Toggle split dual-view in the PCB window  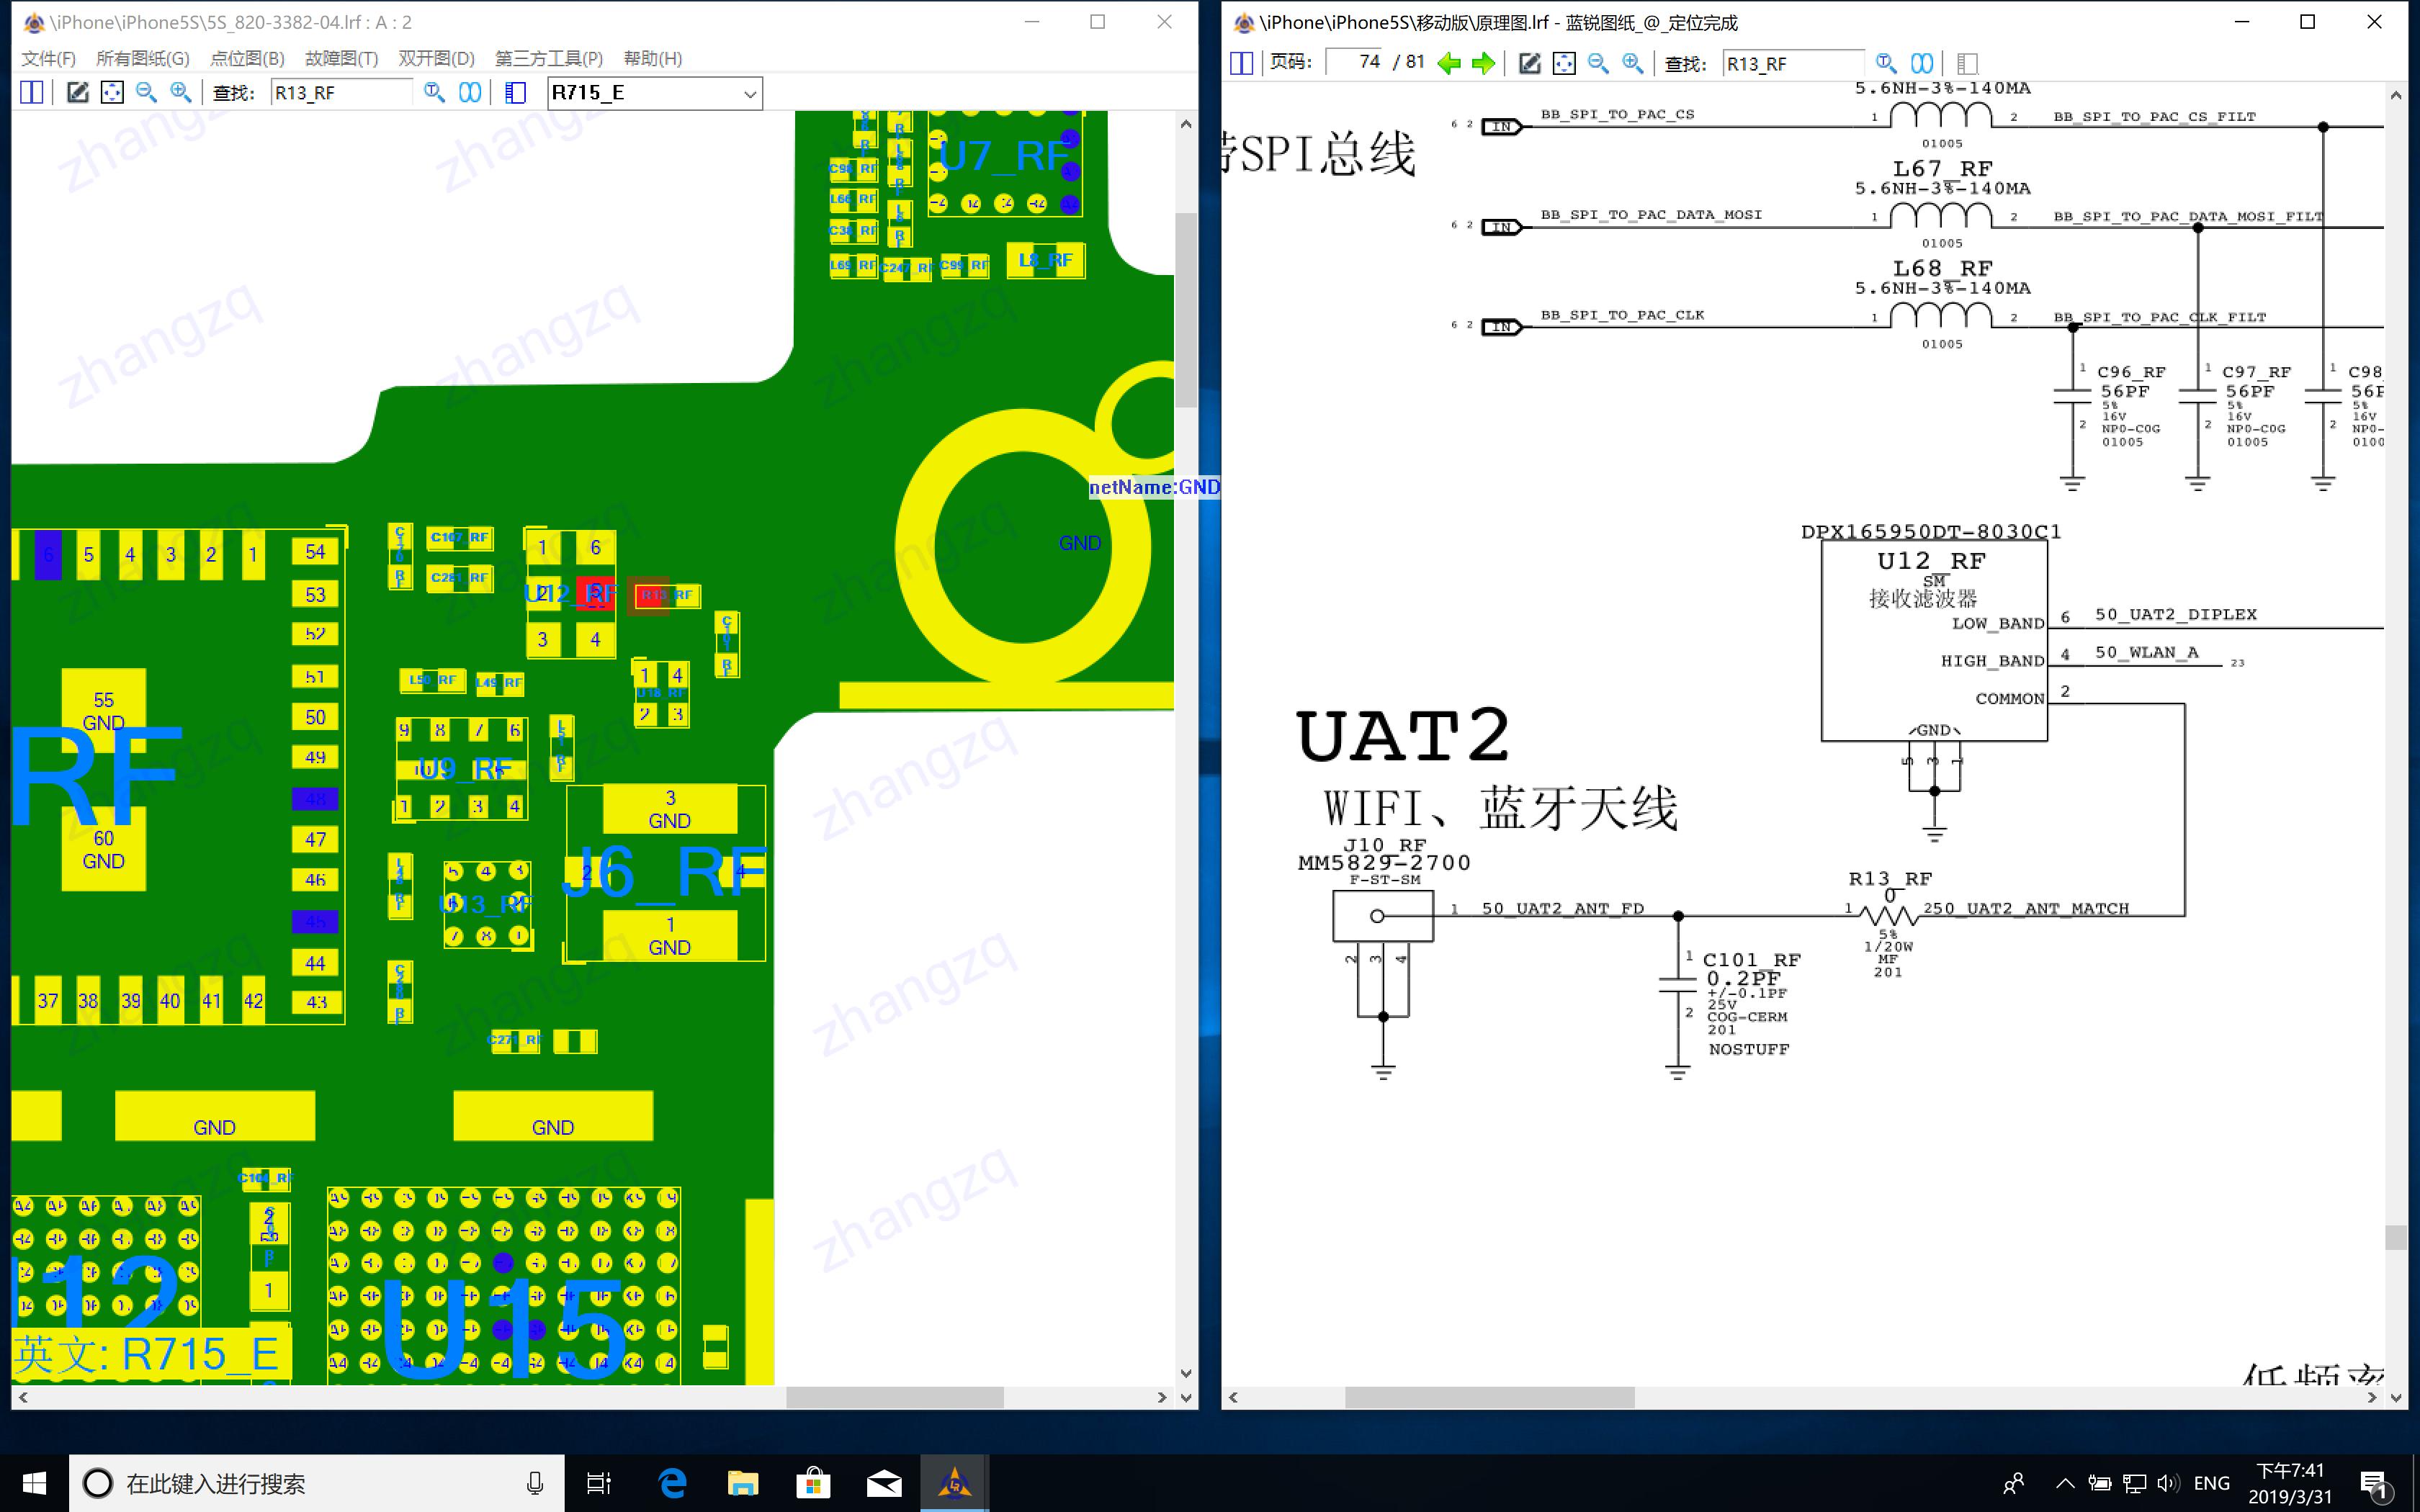[x=32, y=92]
